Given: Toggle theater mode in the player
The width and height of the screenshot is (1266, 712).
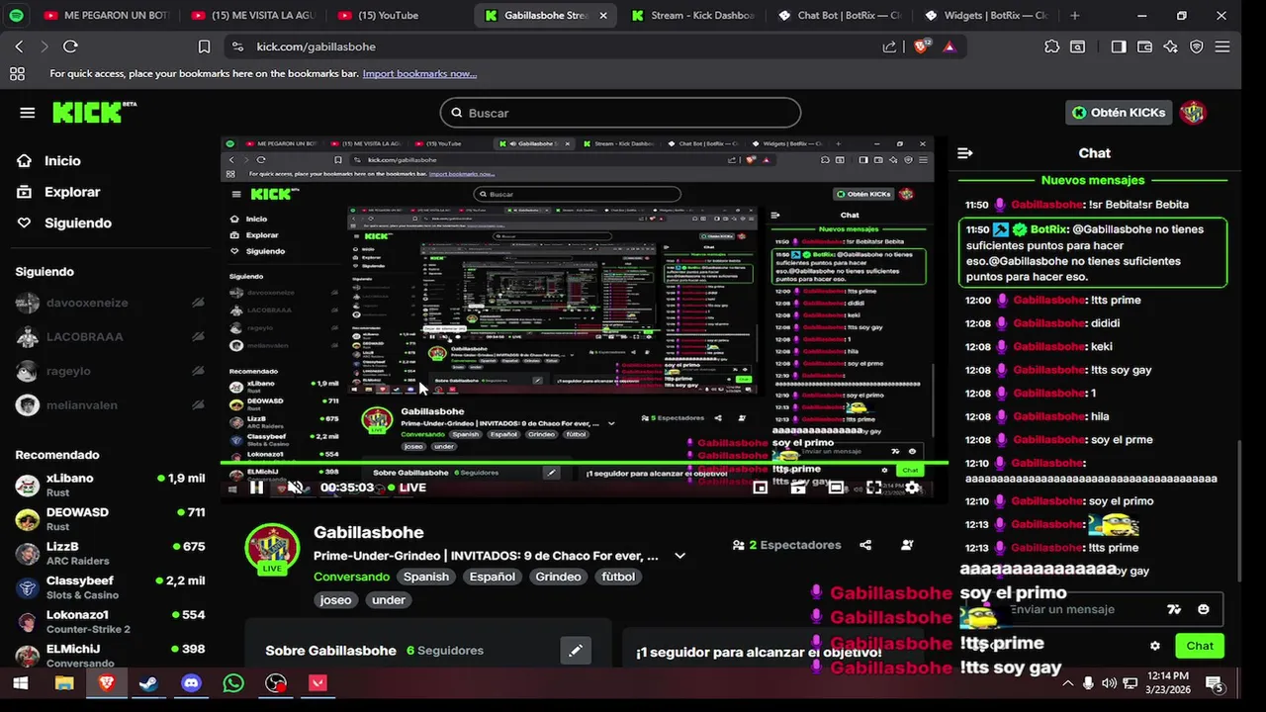Looking at the screenshot, I should coord(836,488).
